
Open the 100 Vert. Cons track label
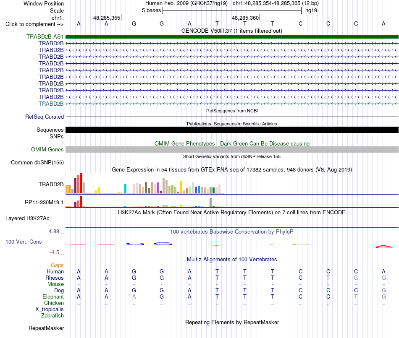pyautogui.click(x=24, y=242)
